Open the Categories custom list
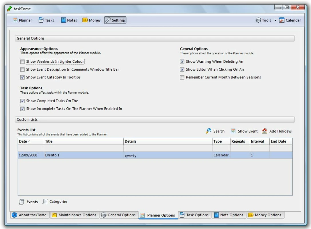 point(55,202)
